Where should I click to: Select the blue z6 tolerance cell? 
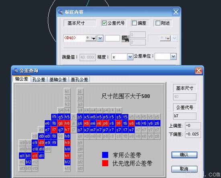[157, 123]
